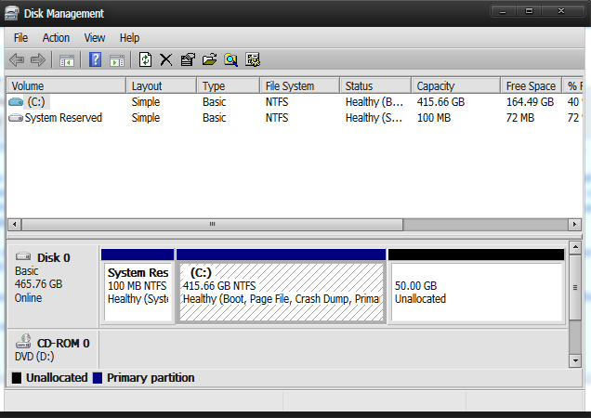591x418 pixels.
Task: Select the System Reserved 100 MB partition block
Action: (138, 286)
